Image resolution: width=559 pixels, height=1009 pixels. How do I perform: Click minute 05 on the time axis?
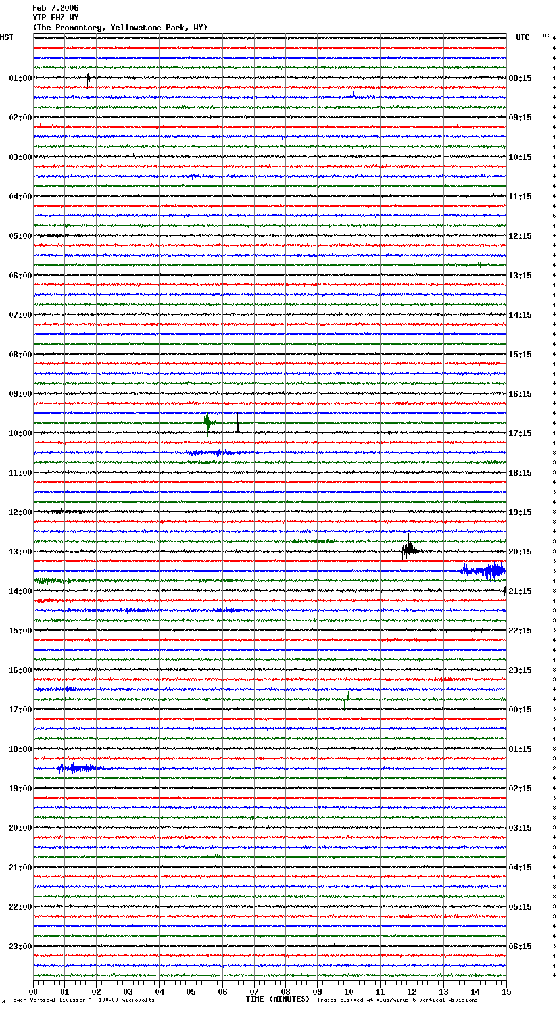[191, 991]
